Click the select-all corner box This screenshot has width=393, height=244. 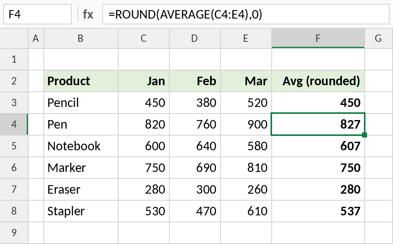(14, 38)
